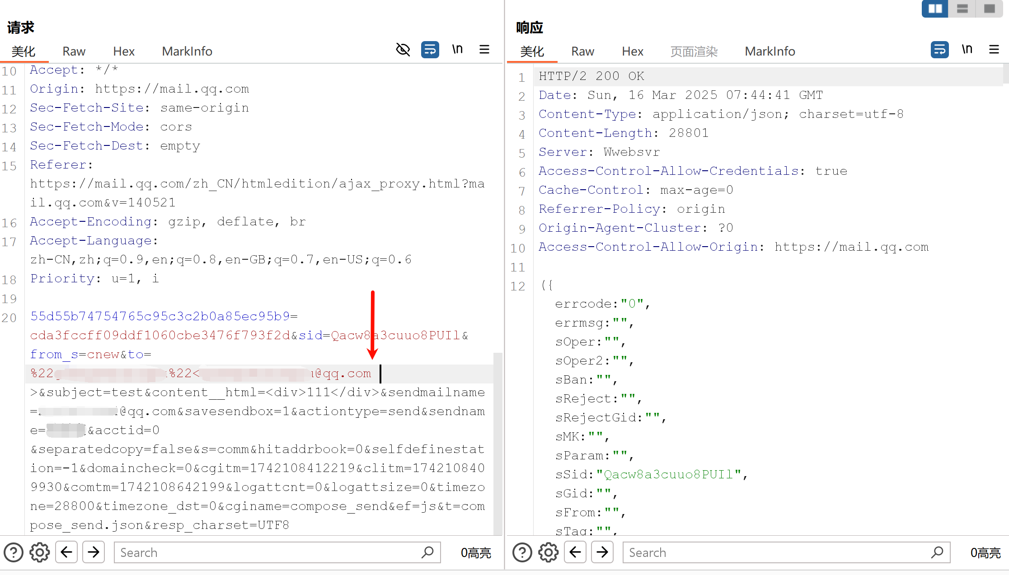Toggle word wrap icon in request panel

point(430,49)
